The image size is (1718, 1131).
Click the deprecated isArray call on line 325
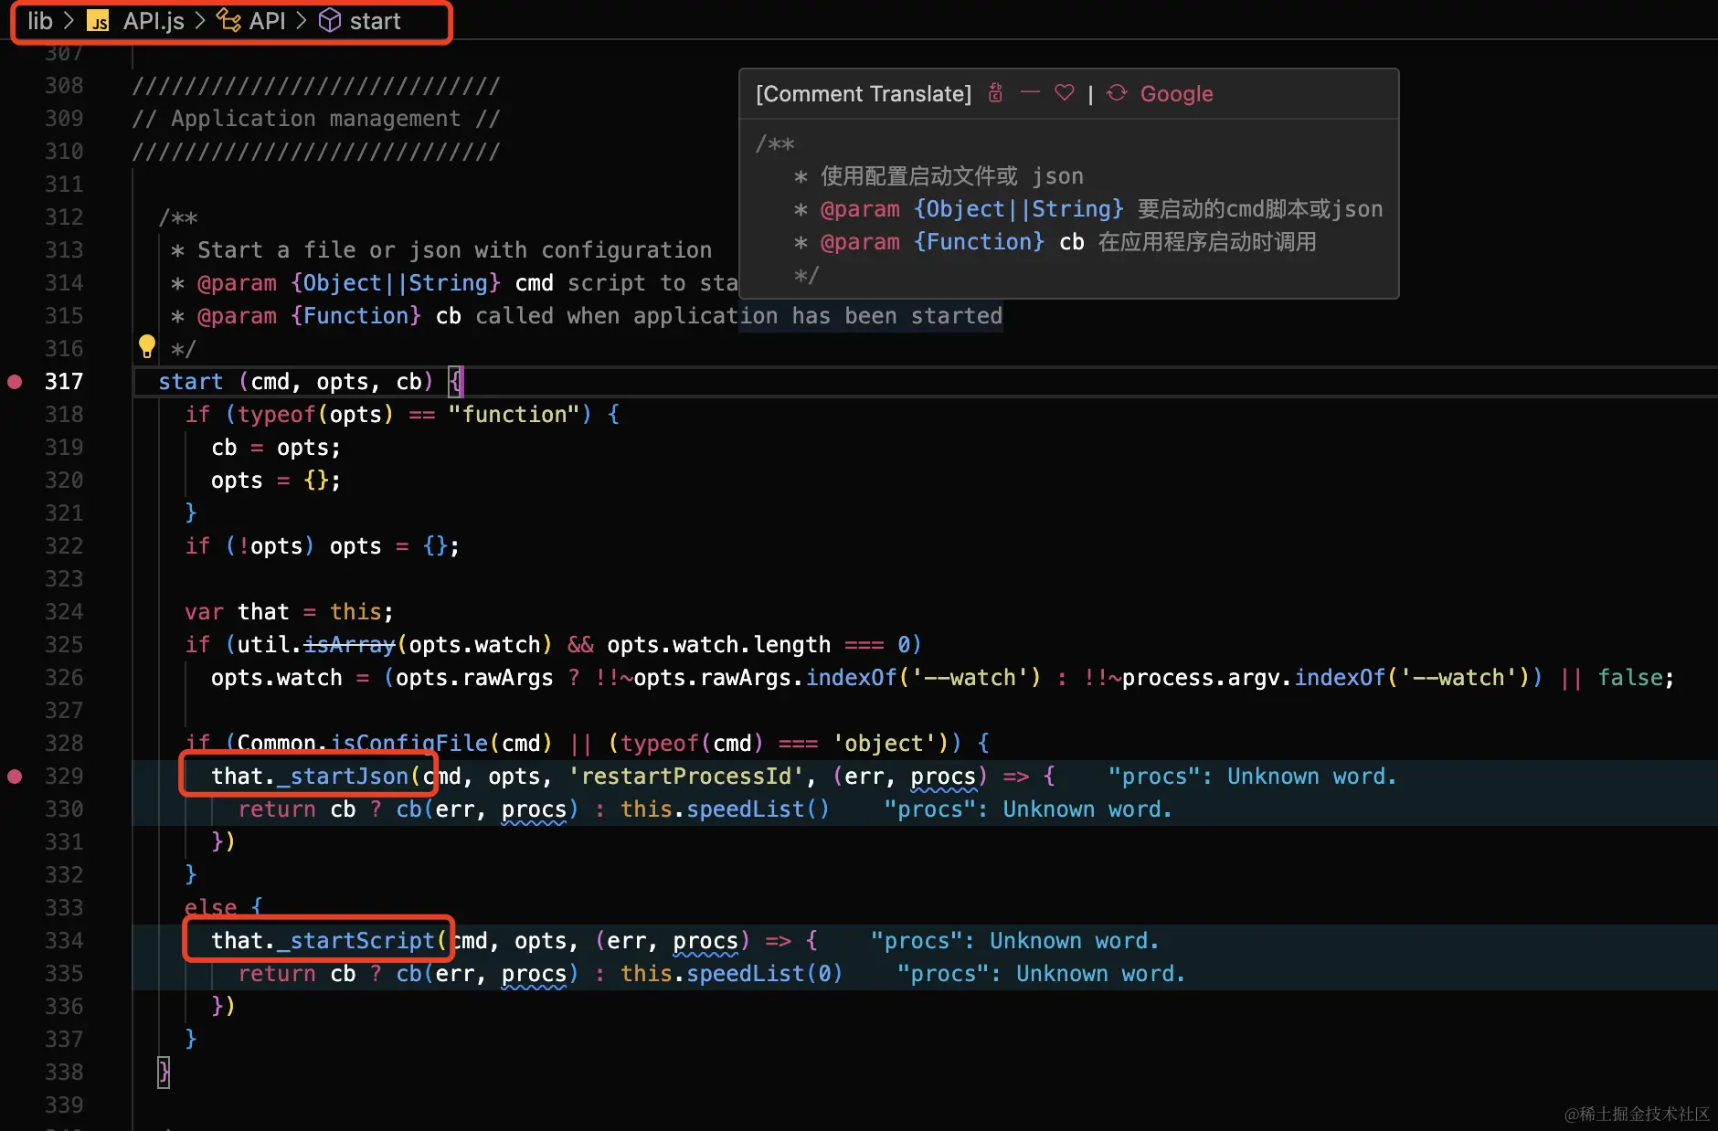click(x=349, y=645)
